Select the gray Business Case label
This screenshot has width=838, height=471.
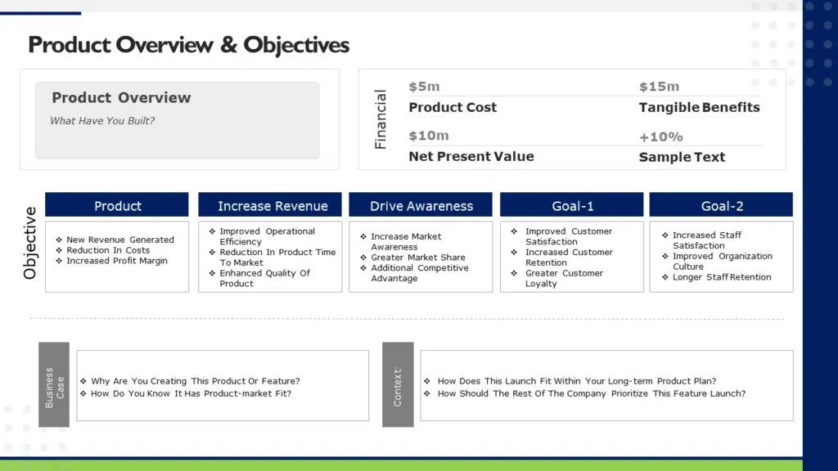click(54, 384)
